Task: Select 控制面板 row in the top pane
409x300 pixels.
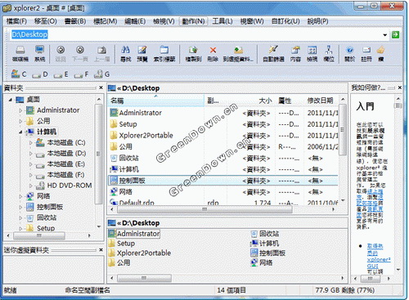Action: [x=223, y=181]
